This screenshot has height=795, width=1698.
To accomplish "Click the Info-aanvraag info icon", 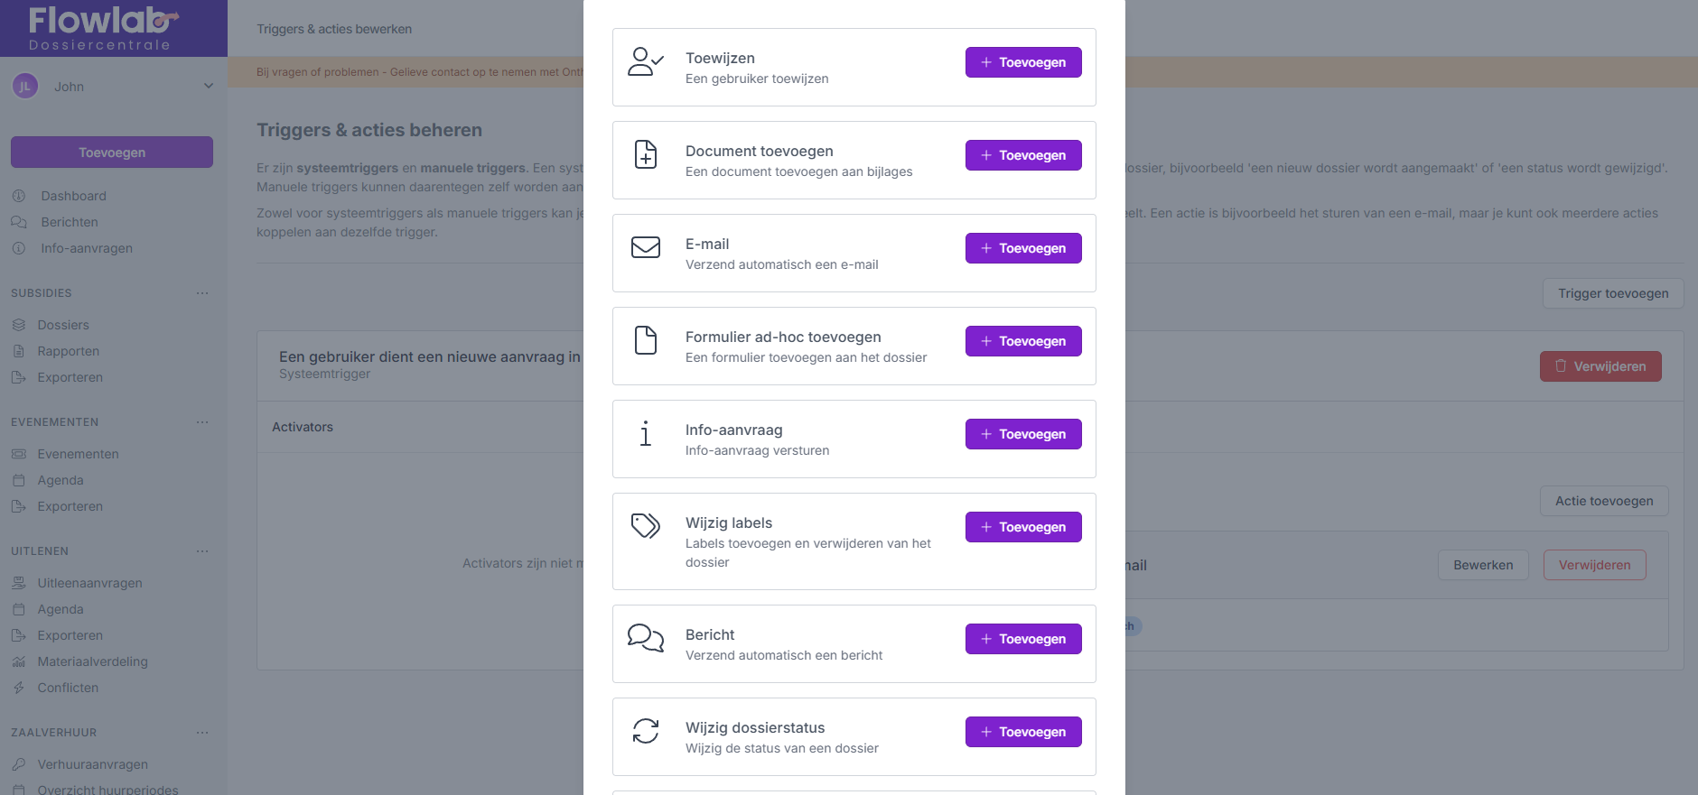I will pos(645,433).
